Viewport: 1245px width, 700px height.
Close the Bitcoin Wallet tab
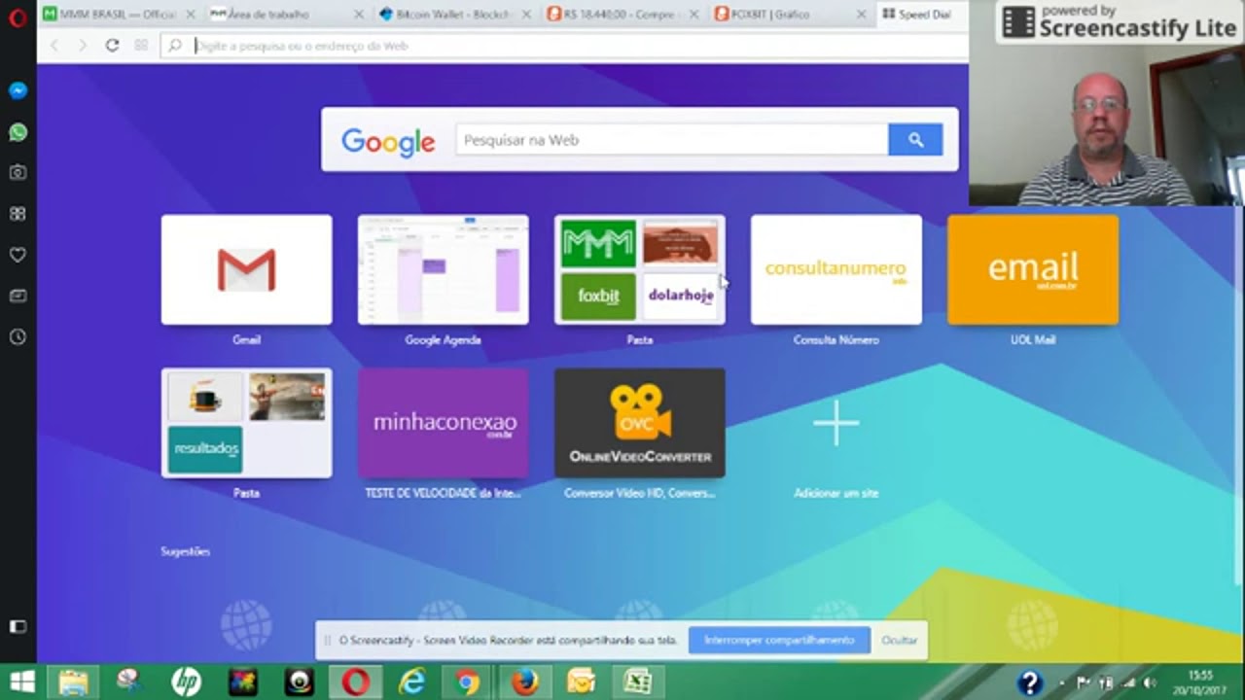click(x=526, y=15)
